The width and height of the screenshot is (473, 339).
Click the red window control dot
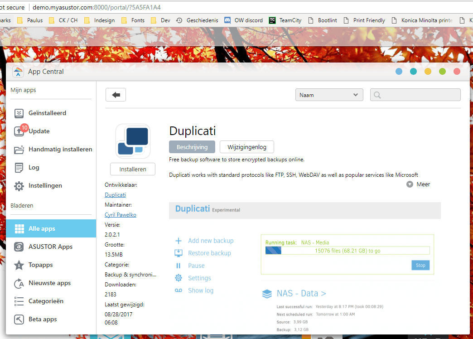click(x=457, y=72)
